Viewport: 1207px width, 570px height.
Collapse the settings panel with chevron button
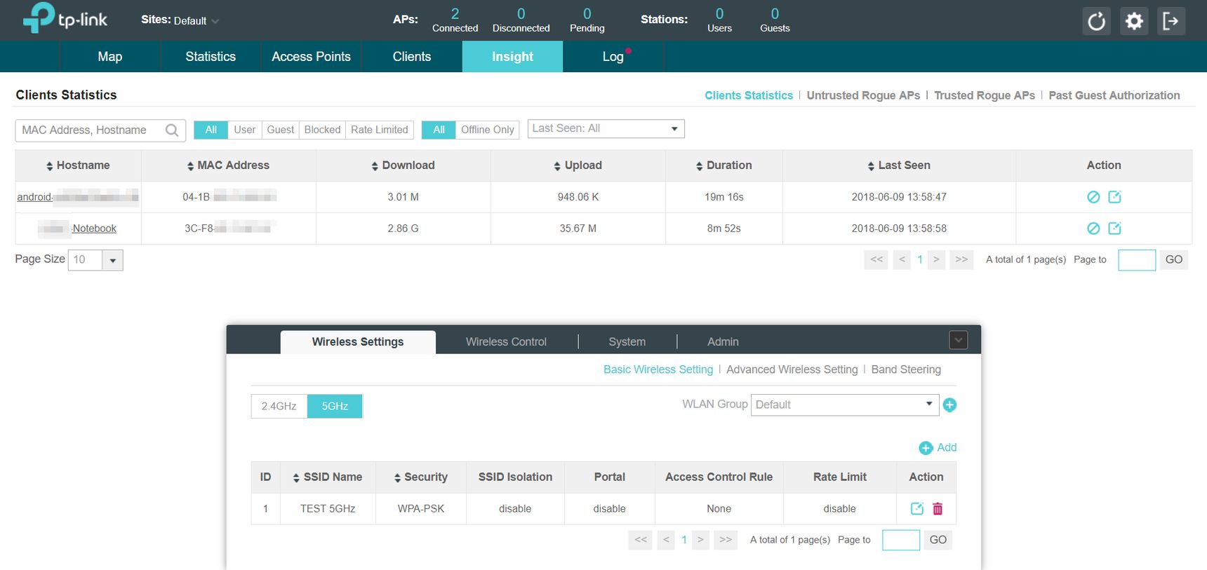point(959,340)
